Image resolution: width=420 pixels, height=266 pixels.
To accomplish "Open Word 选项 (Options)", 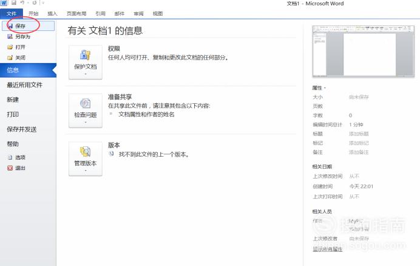I will [16, 157].
